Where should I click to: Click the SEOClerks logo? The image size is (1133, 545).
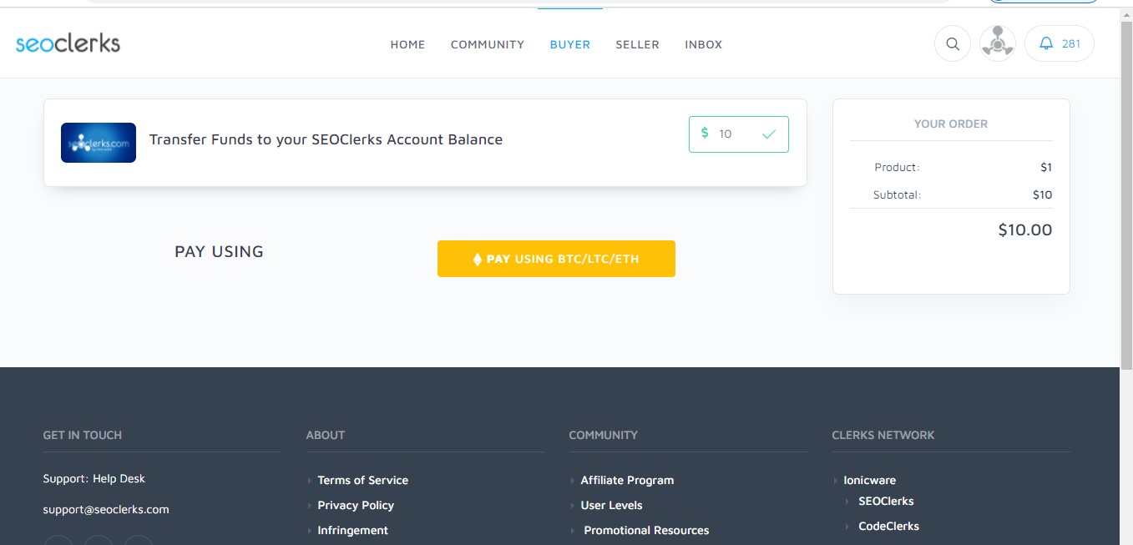[68, 43]
